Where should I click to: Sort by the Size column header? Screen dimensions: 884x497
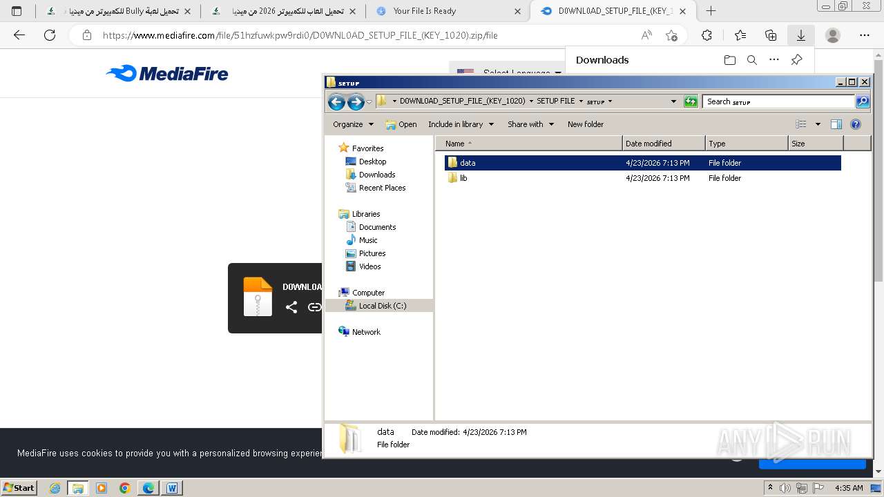click(x=816, y=144)
